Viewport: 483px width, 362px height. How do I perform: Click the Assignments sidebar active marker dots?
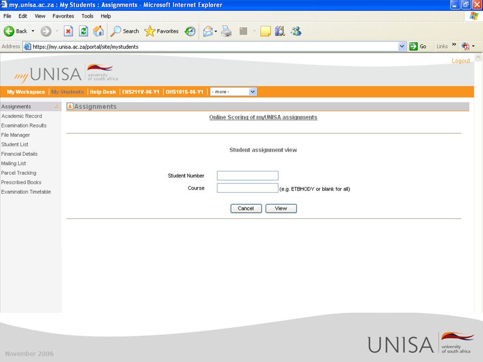tap(56, 107)
